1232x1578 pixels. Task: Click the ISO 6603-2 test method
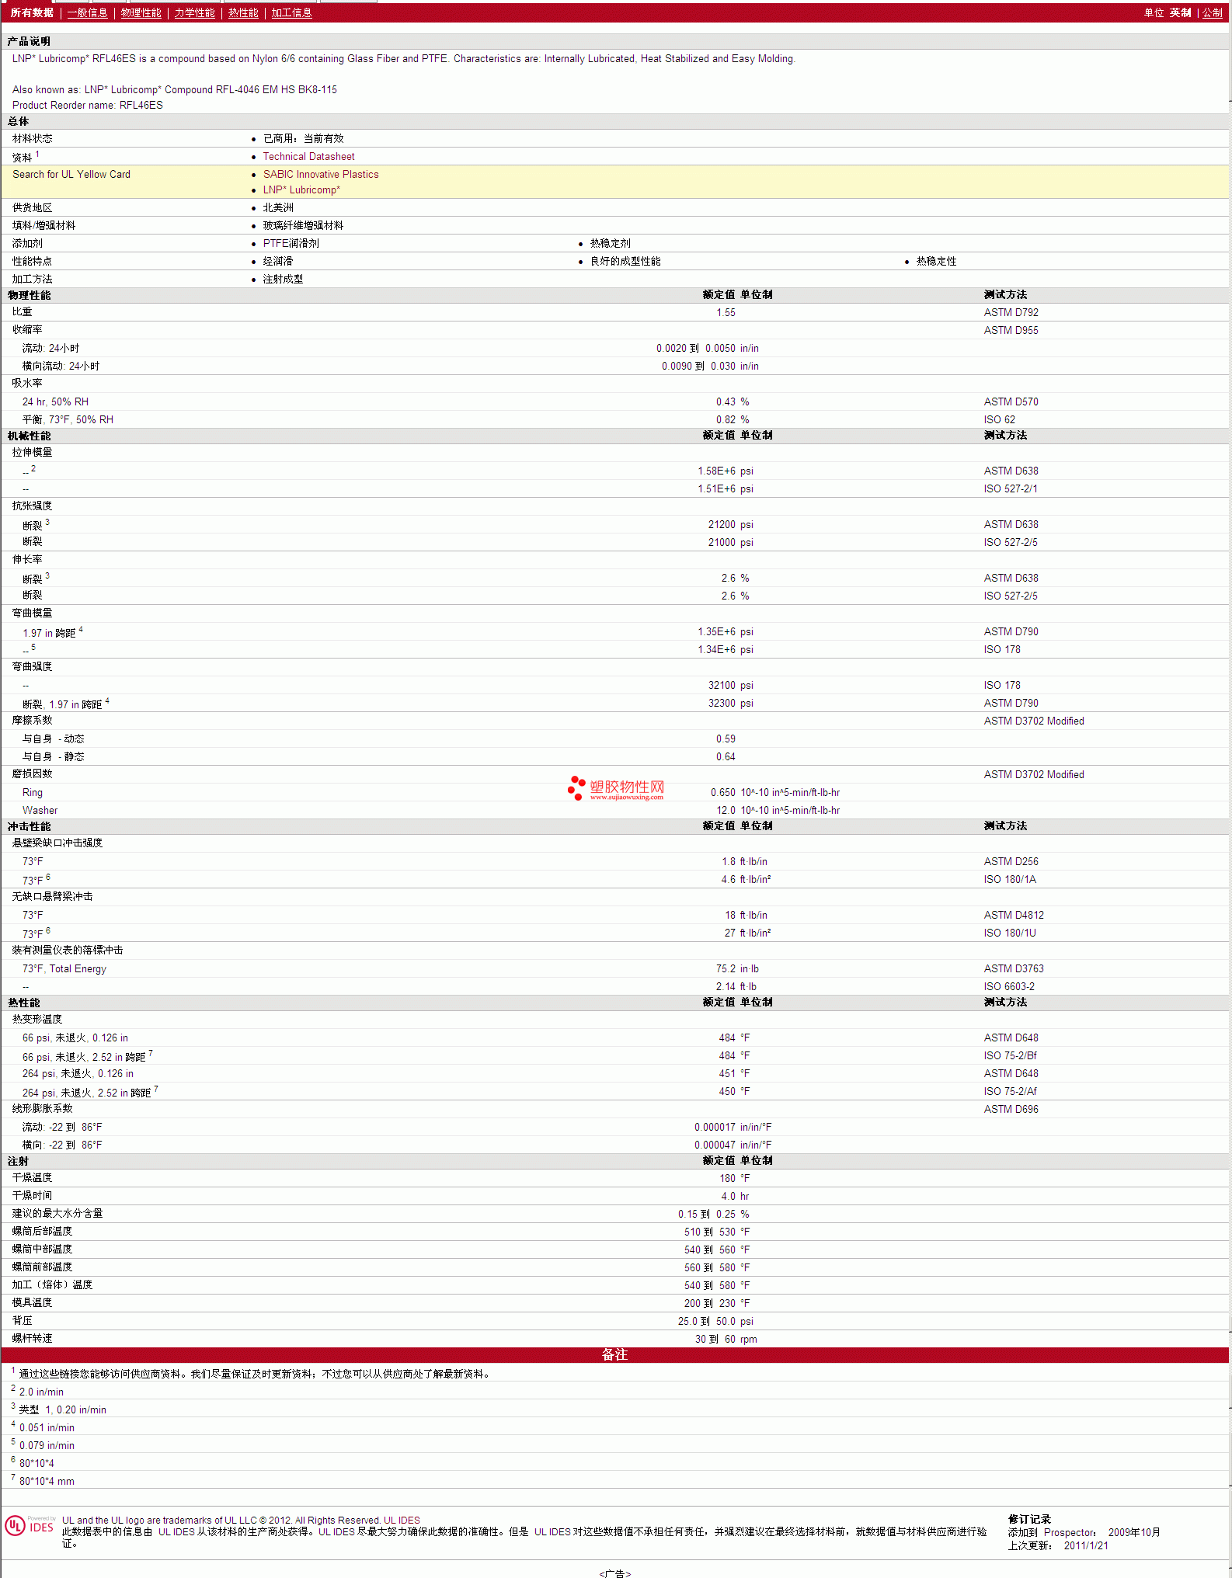1009,986
